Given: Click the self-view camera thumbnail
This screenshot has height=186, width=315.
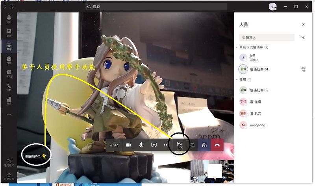Looking at the screenshot, I should [x=212, y=171].
